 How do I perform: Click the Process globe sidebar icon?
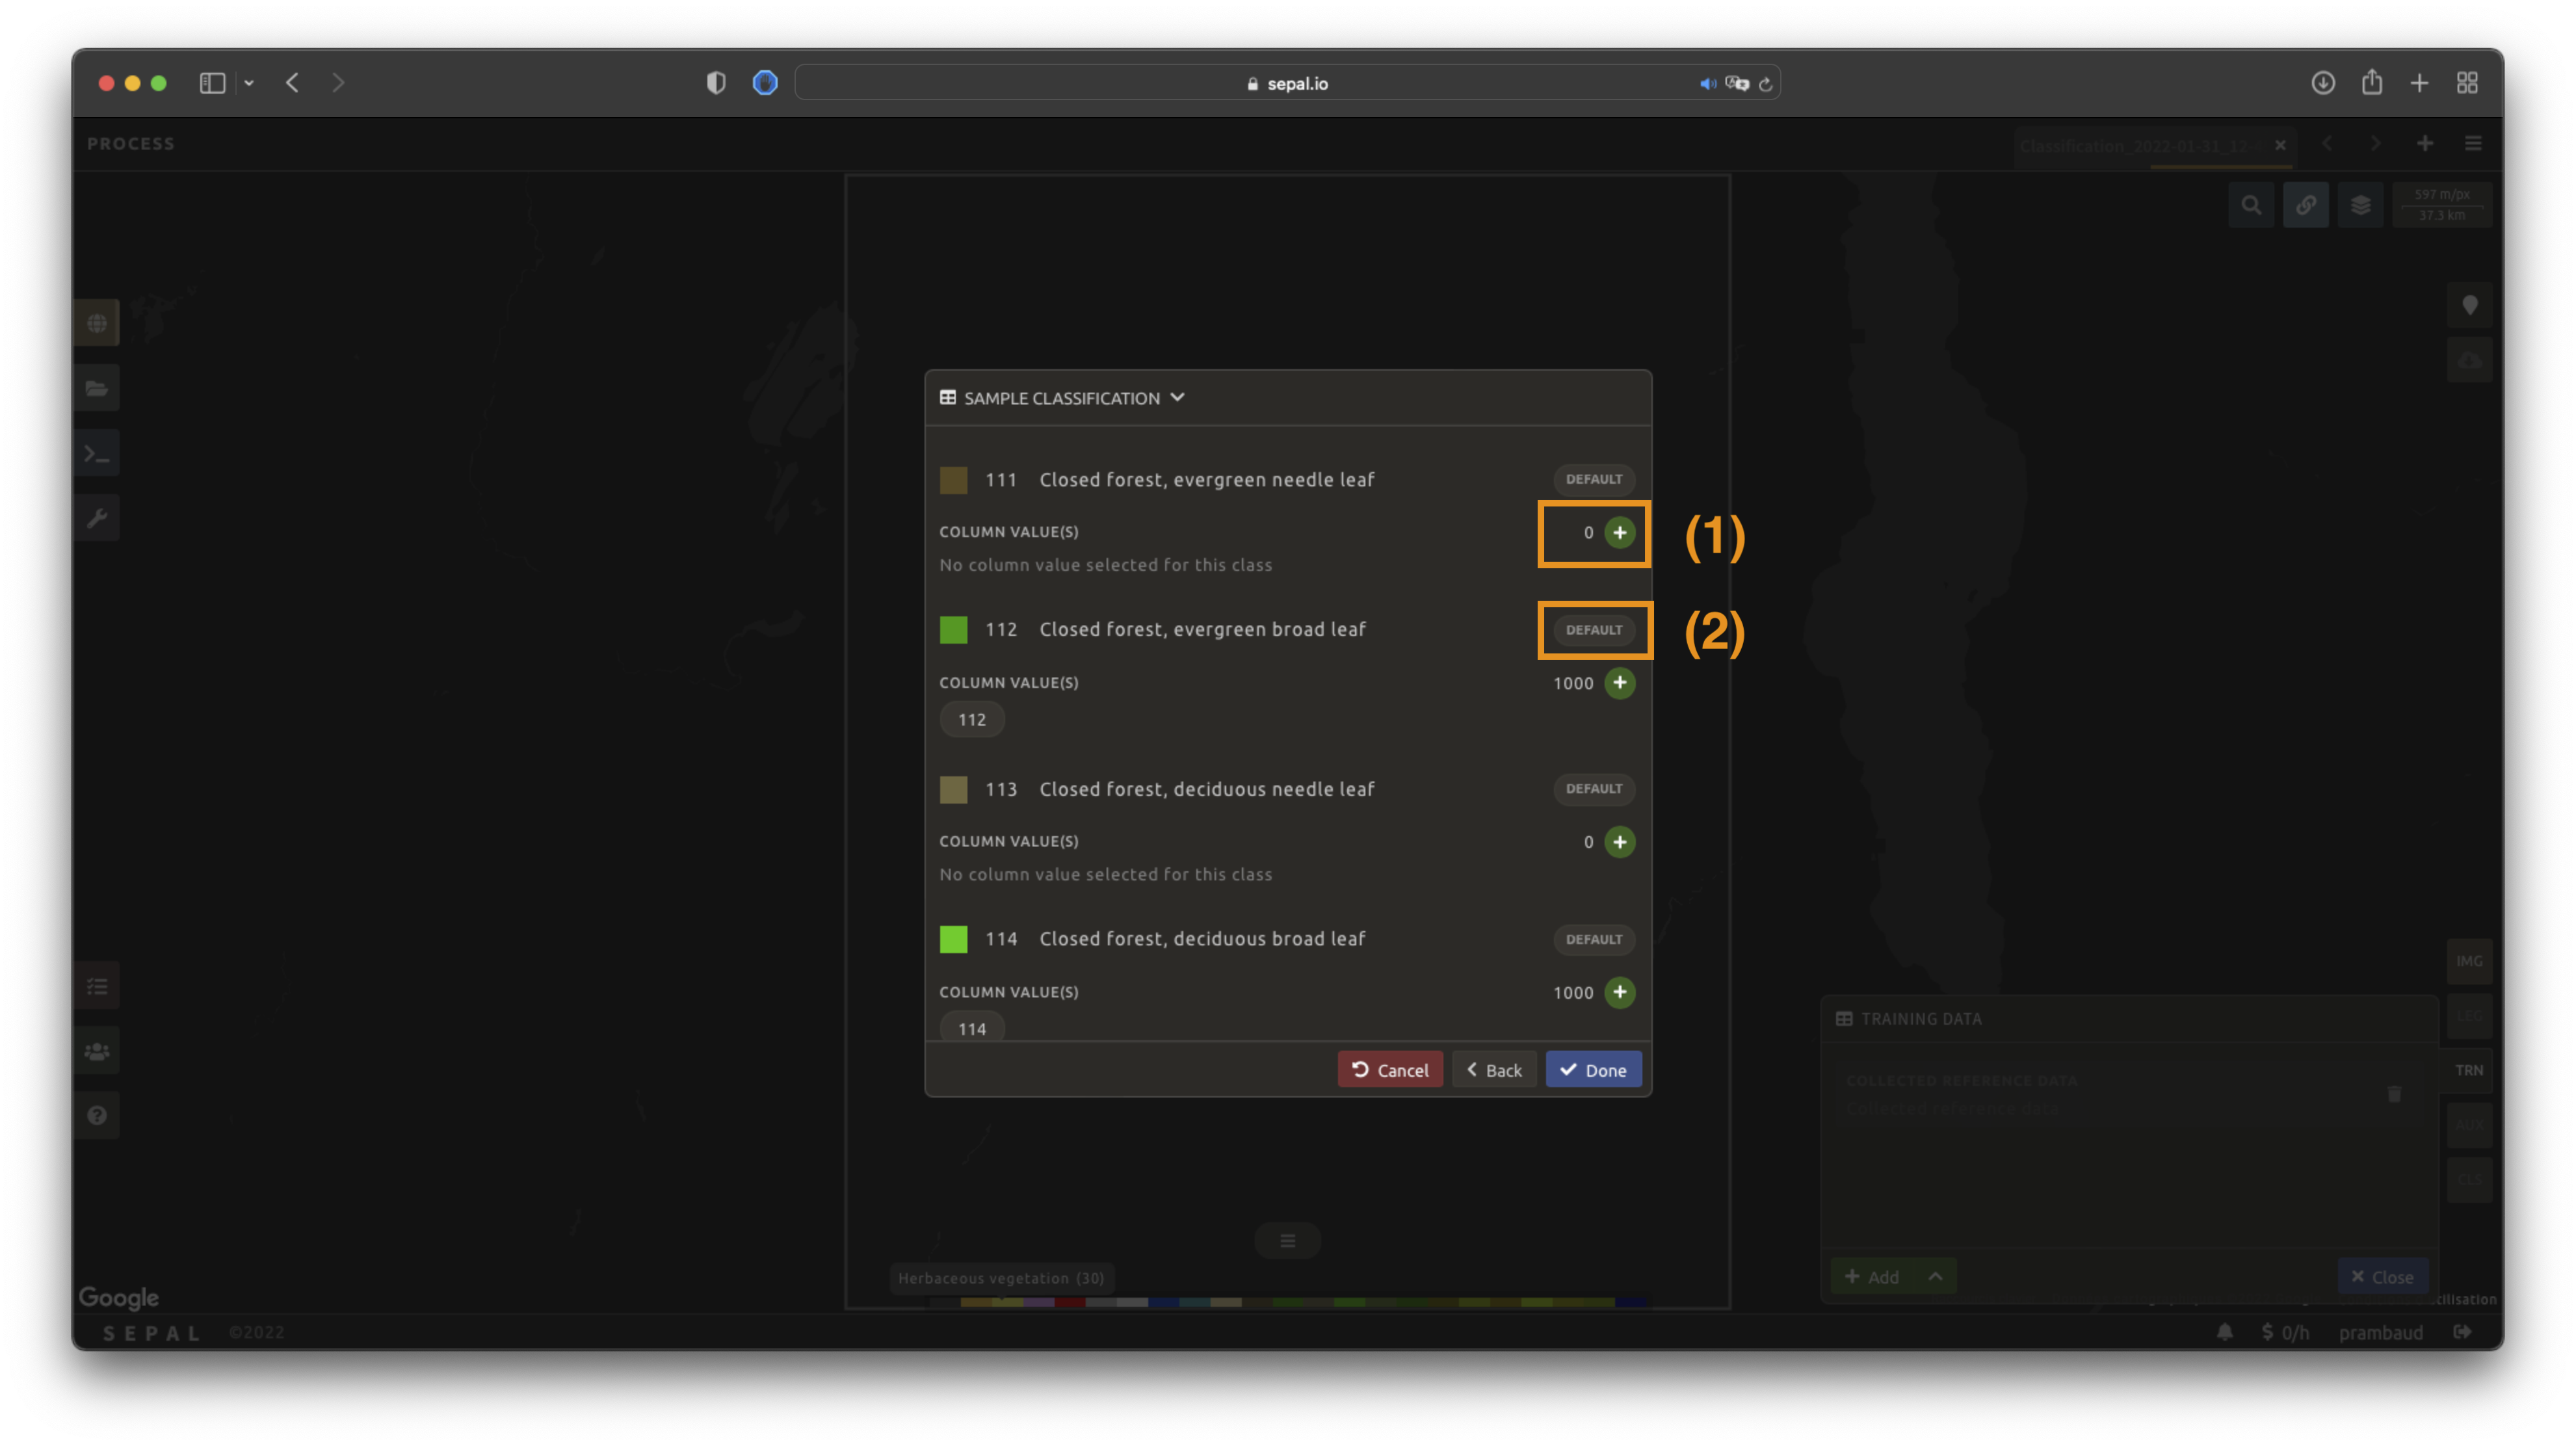[97, 323]
